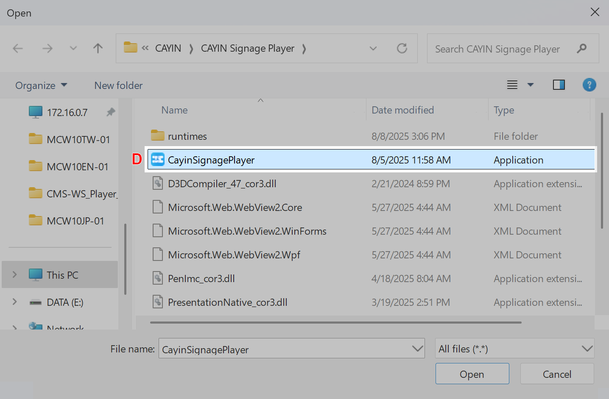This screenshot has height=399, width=609.
Task: Sort by Date modified column
Action: (402, 110)
